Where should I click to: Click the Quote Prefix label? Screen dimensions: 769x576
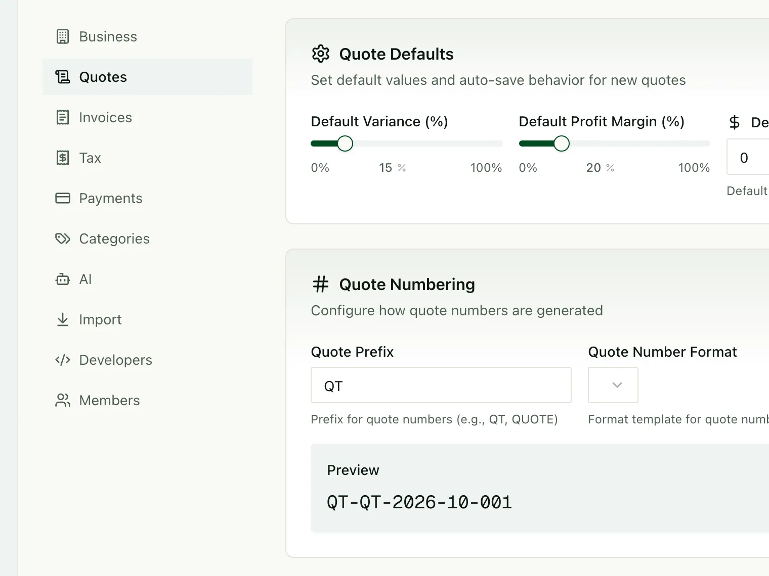352,352
